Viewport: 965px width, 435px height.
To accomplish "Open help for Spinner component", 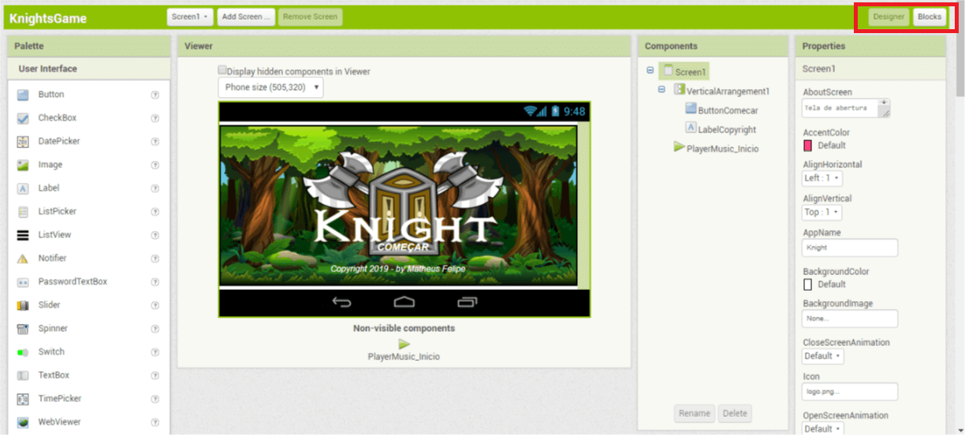I will (x=155, y=329).
